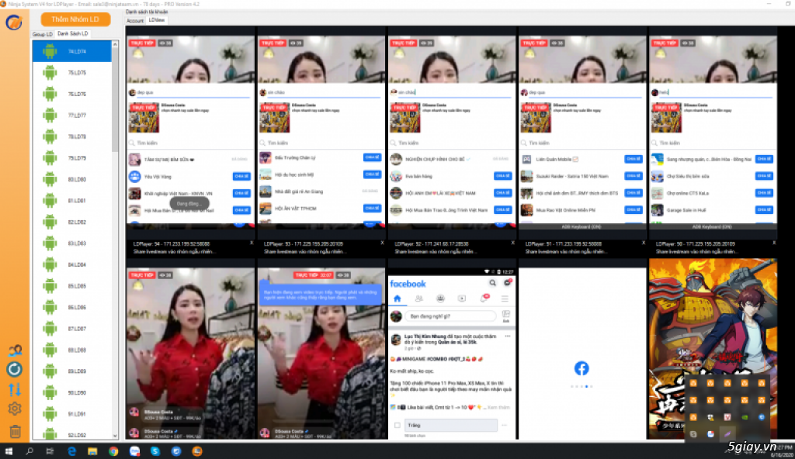Click the Thêm Nhóm LD button
795x459 pixels.
point(75,19)
